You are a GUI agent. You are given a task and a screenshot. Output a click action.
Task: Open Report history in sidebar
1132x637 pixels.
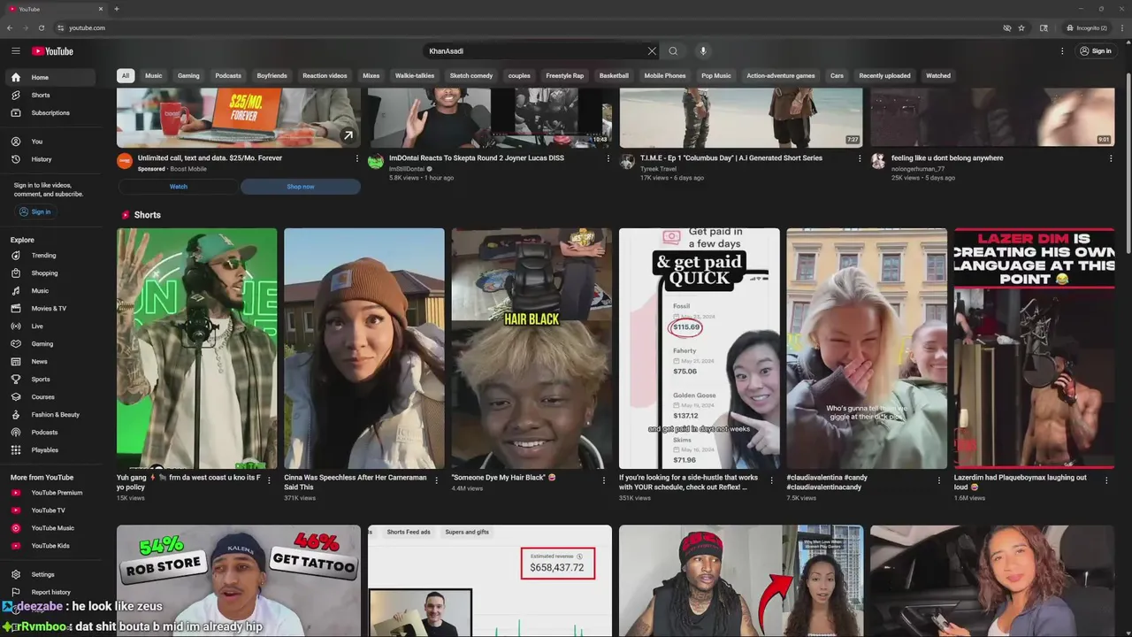52,592
